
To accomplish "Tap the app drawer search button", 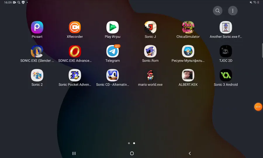I will click(218, 11).
